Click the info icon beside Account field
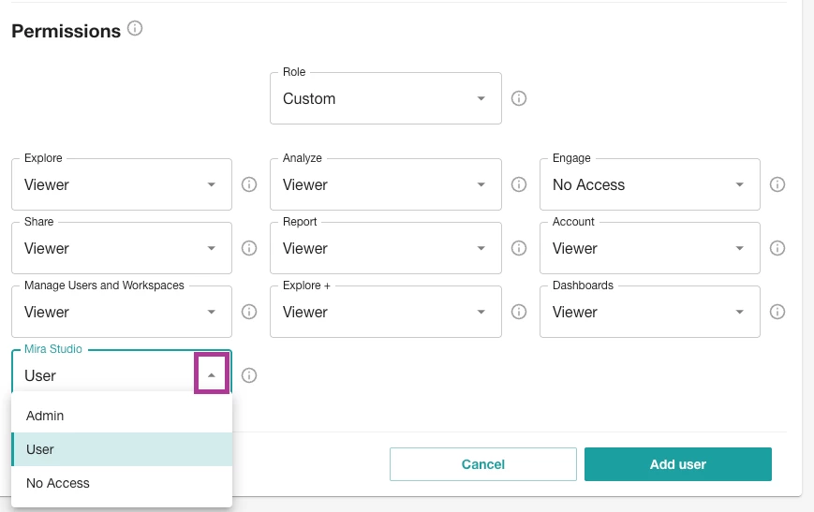 (x=777, y=248)
